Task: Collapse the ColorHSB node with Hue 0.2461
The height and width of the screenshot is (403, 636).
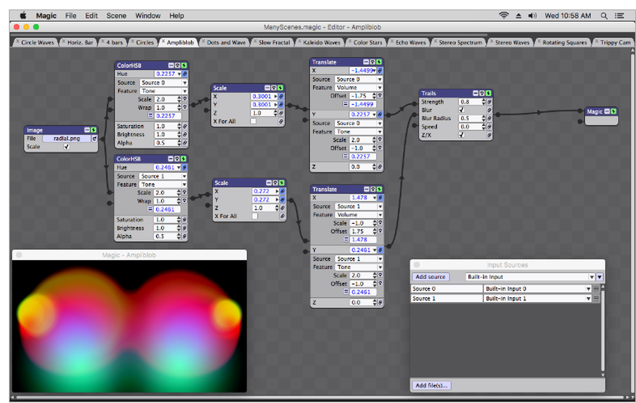Action: click(170, 158)
